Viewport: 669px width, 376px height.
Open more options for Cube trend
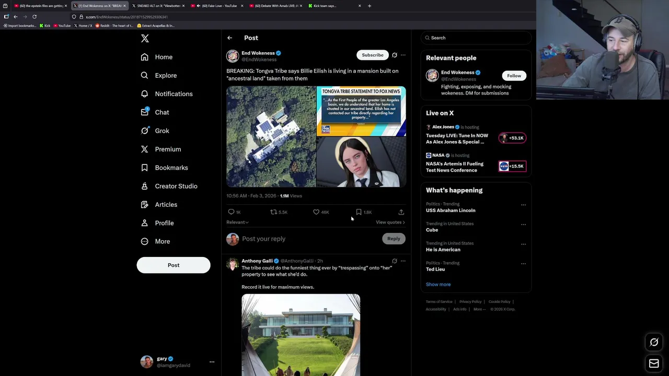click(523, 225)
